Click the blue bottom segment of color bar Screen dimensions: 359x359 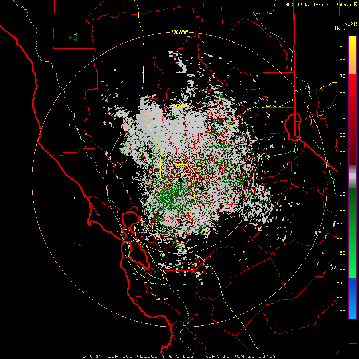point(352,298)
